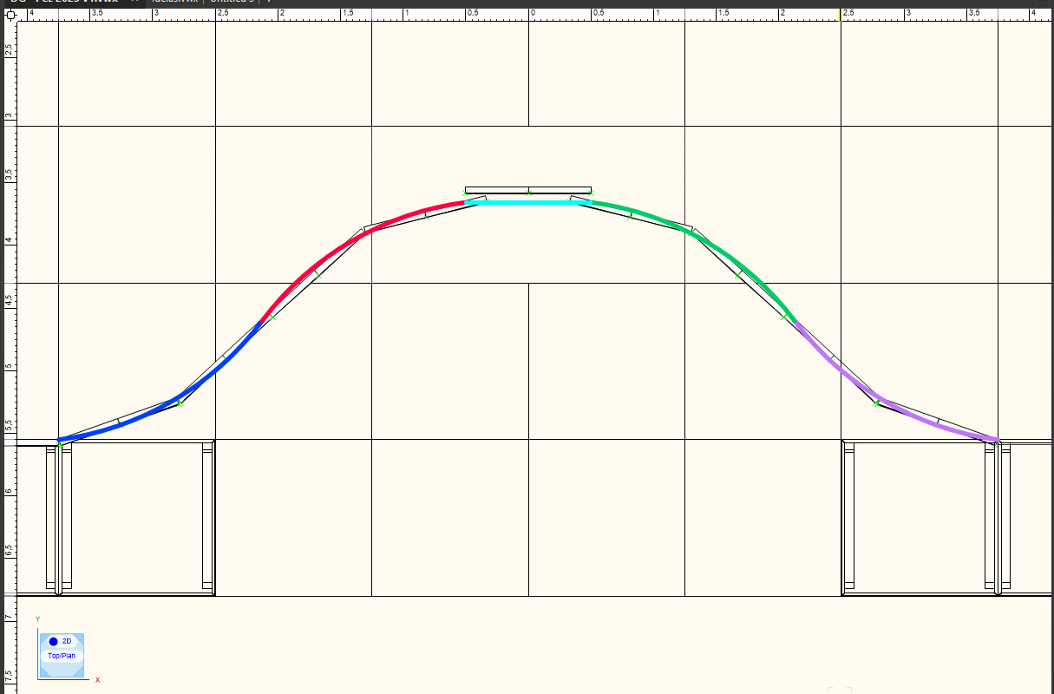Select the Top/Plan view button

pyautogui.click(x=62, y=656)
